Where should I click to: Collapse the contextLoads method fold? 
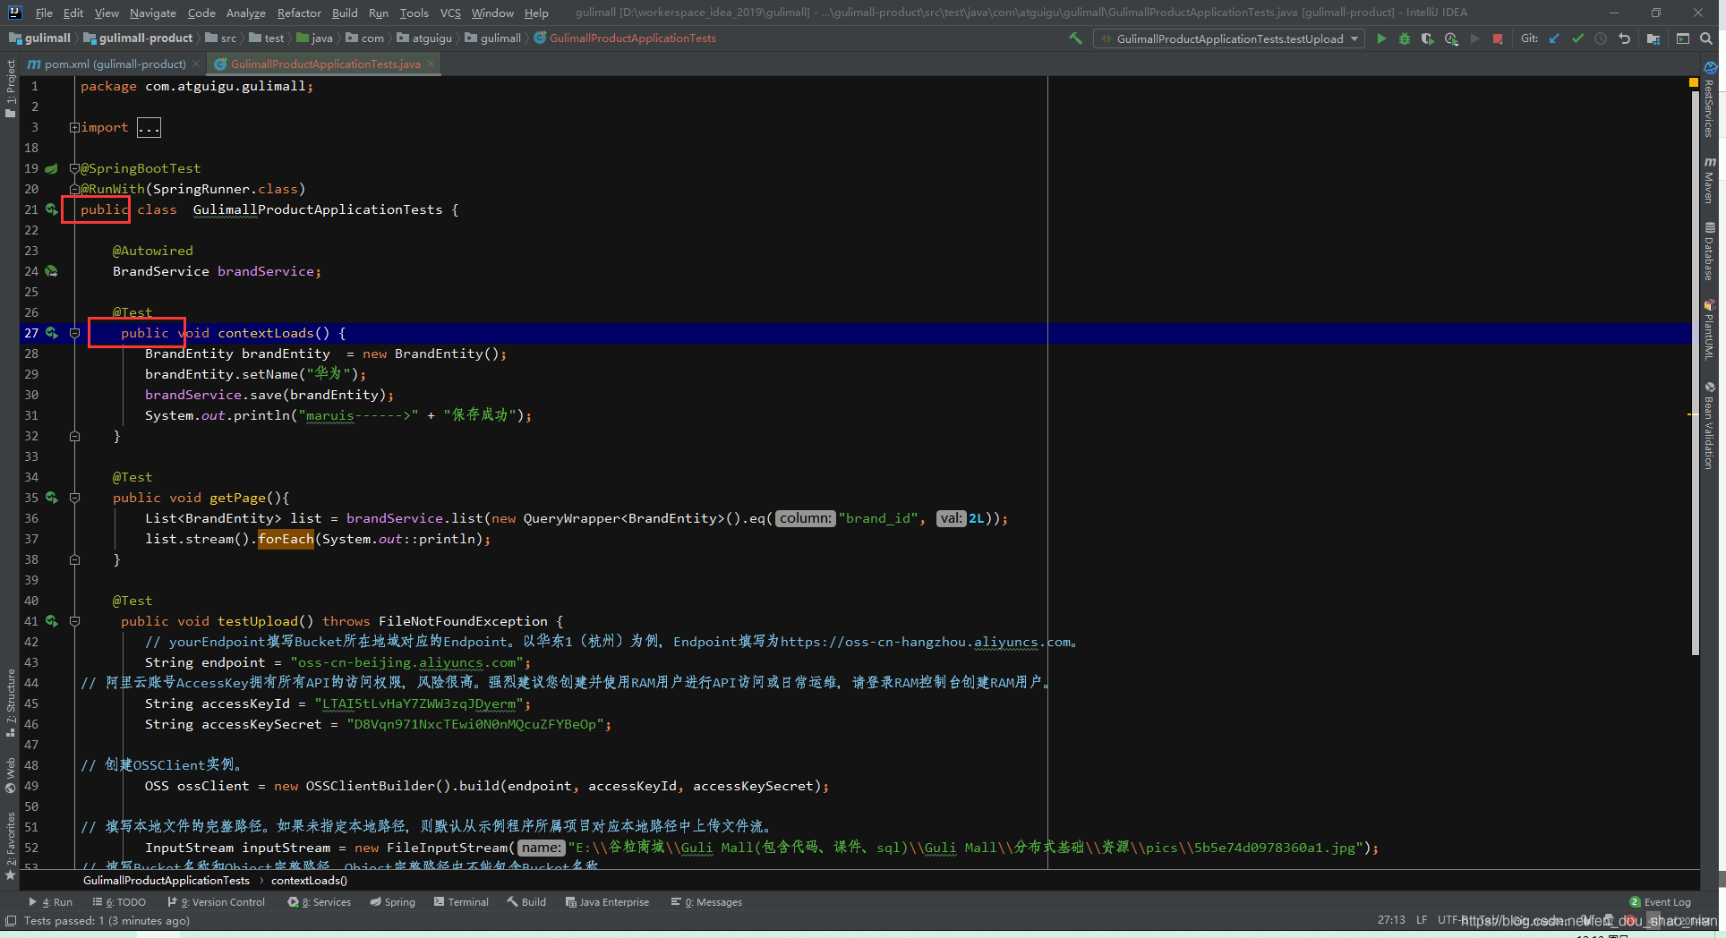(x=74, y=333)
